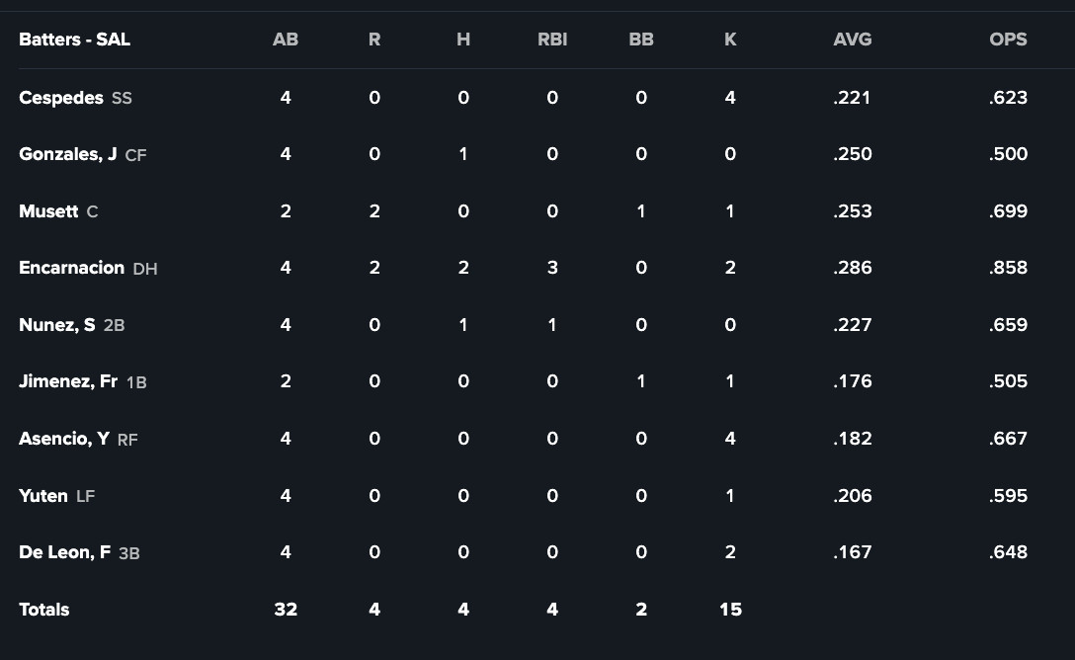Click the Totals row label
Viewport: 1075px width, 660px height.
pos(44,610)
